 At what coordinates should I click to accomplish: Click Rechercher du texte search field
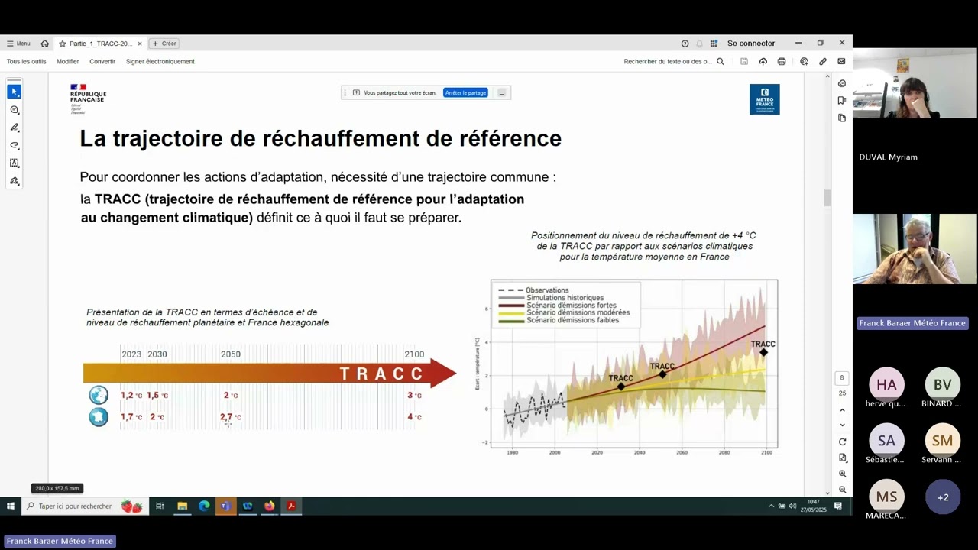tap(667, 61)
